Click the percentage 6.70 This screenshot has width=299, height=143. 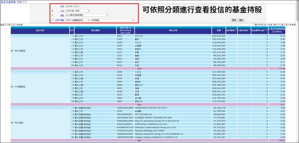pos(283,36)
